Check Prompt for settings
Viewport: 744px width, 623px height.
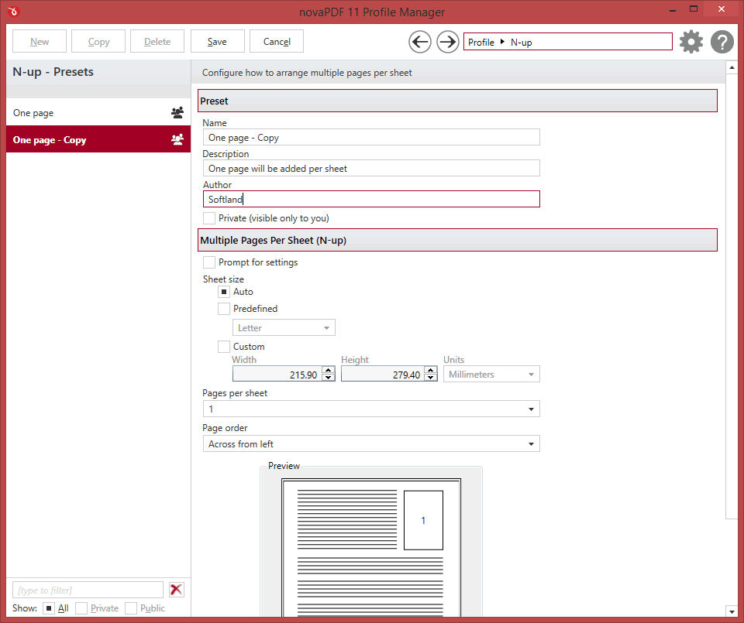pyautogui.click(x=209, y=262)
